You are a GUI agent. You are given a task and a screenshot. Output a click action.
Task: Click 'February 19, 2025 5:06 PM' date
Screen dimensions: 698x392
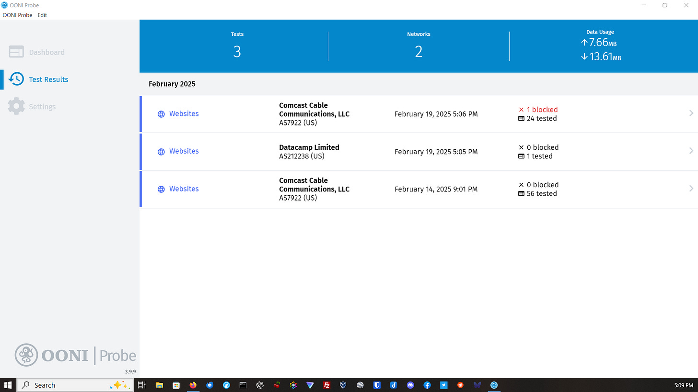click(x=436, y=114)
